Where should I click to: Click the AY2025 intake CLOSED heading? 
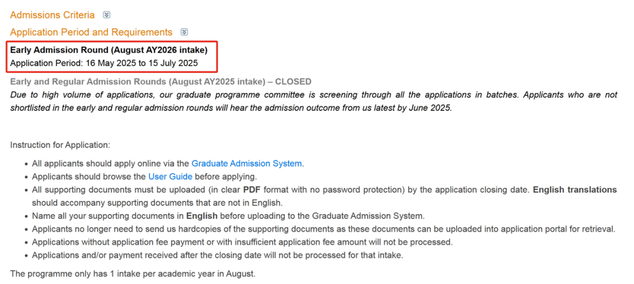pos(160,82)
